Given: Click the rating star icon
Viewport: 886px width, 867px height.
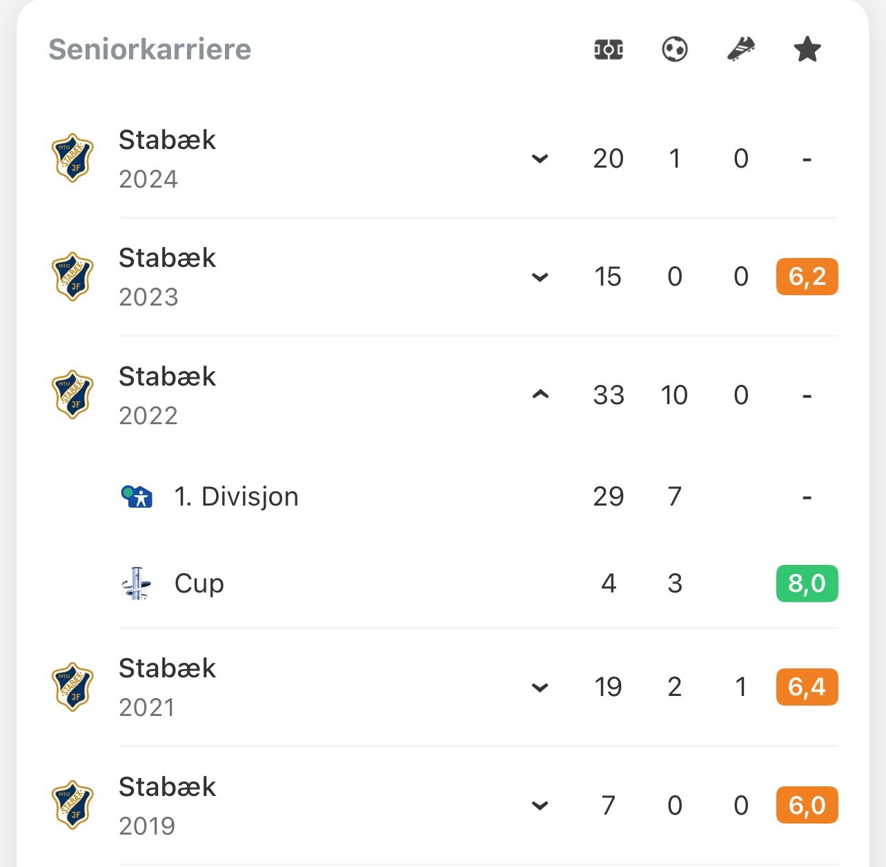Looking at the screenshot, I should (x=807, y=50).
